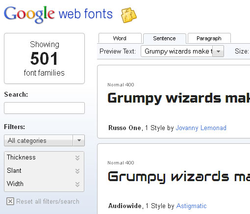This screenshot has height=214, width=250.
Task: Switch to the Word tab
Action: coord(120,38)
